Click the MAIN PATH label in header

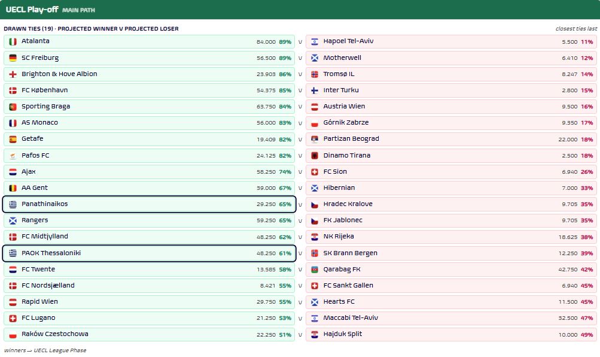tap(78, 10)
